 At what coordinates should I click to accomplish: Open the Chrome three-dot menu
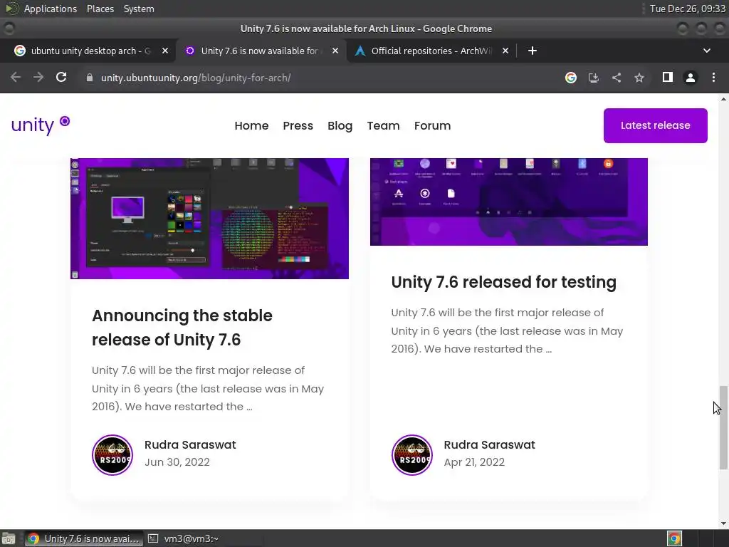[x=713, y=78]
